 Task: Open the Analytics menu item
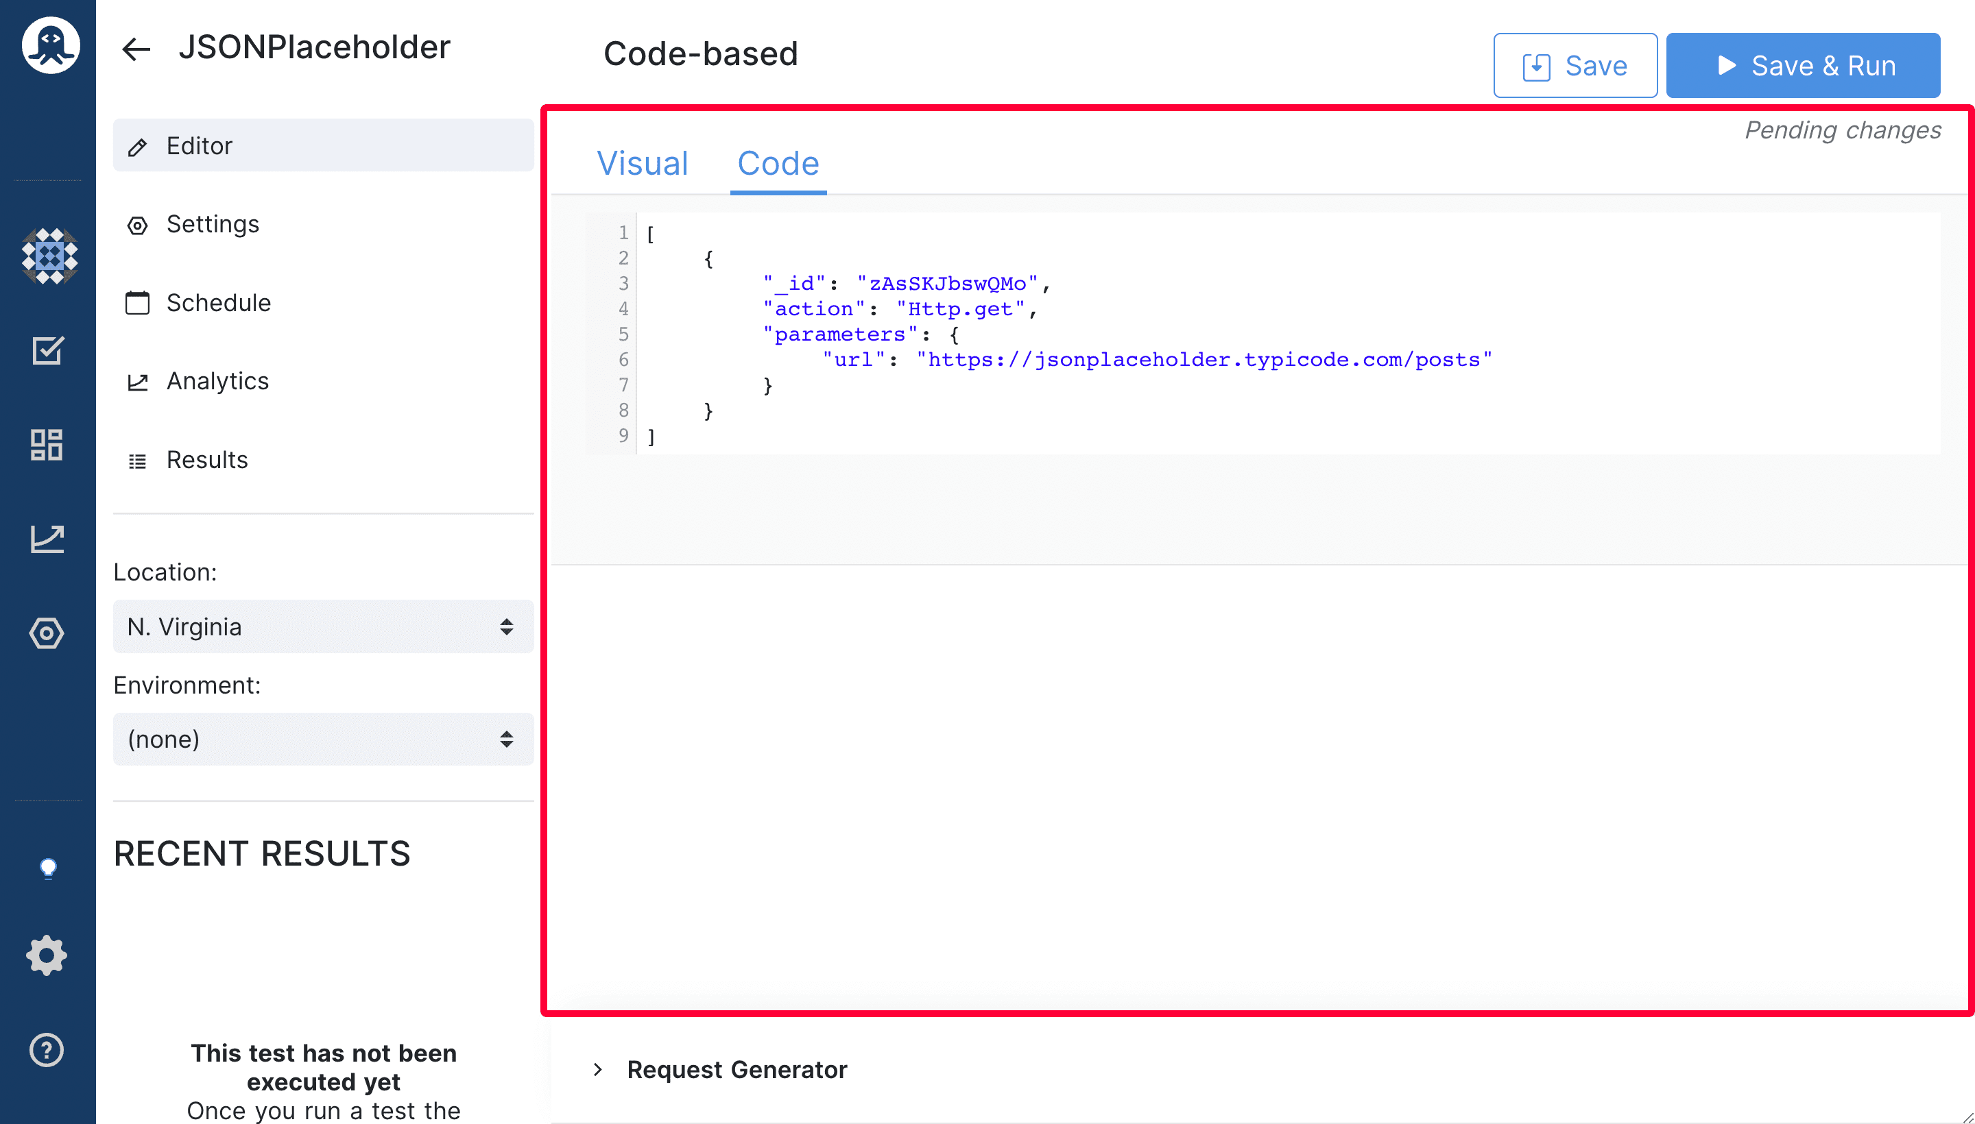[323, 380]
